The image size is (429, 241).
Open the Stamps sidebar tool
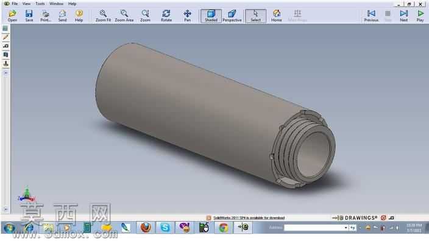[x=5, y=64]
